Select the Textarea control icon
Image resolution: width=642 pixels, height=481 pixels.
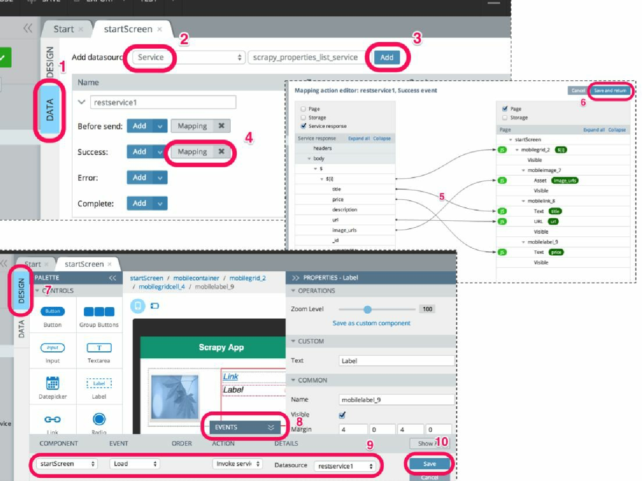99,348
